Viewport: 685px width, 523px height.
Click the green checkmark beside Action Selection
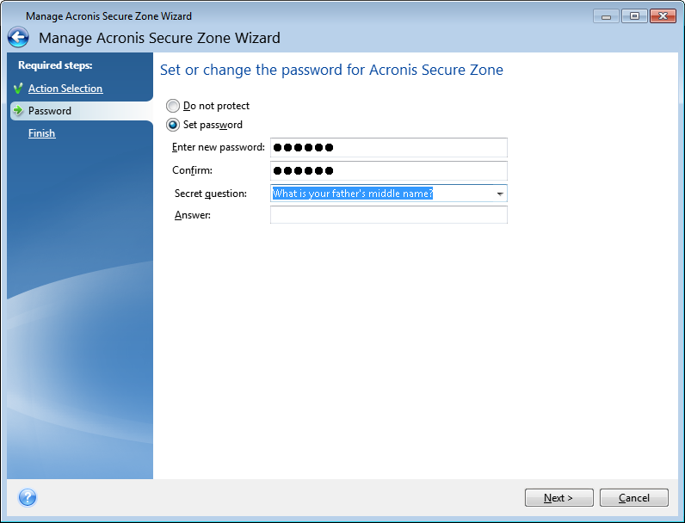coord(17,89)
